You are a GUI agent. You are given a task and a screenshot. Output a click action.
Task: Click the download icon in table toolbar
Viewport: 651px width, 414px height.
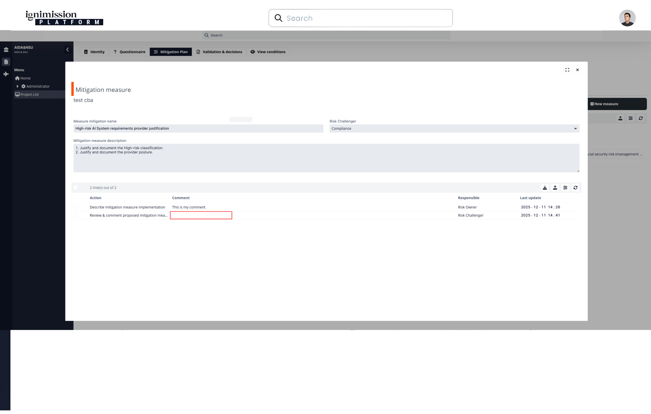click(x=545, y=188)
